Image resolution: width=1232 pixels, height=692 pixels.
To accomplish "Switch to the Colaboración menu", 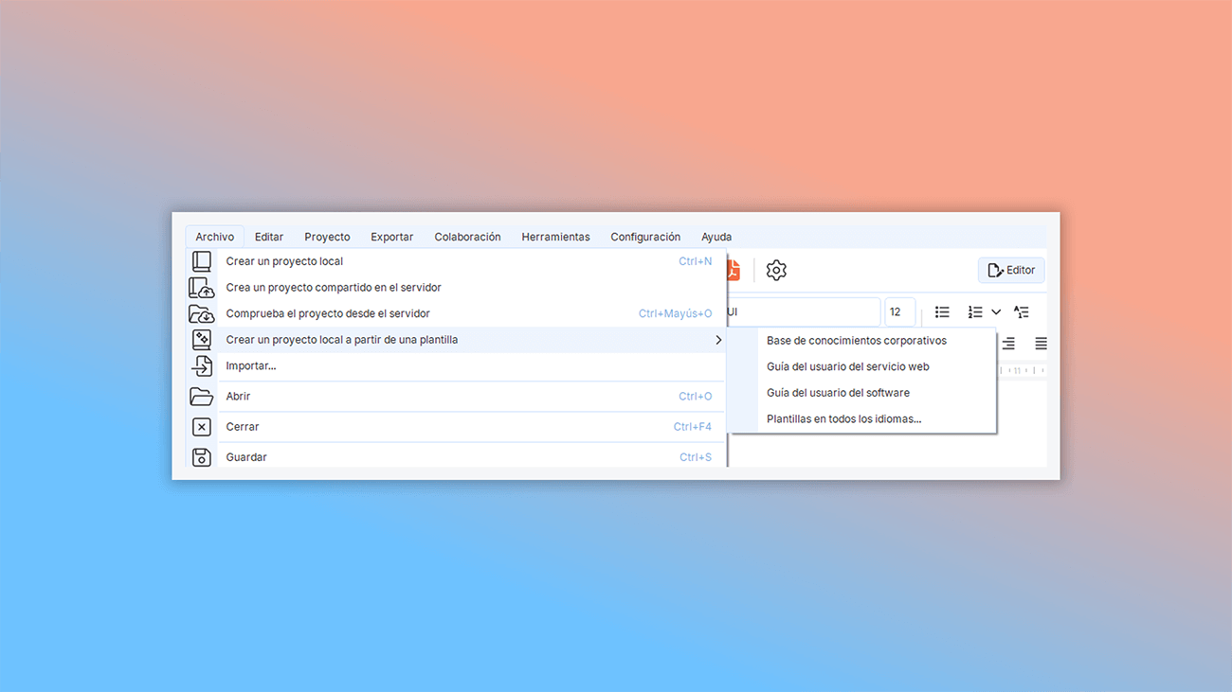I will point(467,237).
